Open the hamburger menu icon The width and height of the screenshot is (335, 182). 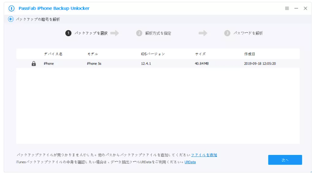click(x=287, y=8)
